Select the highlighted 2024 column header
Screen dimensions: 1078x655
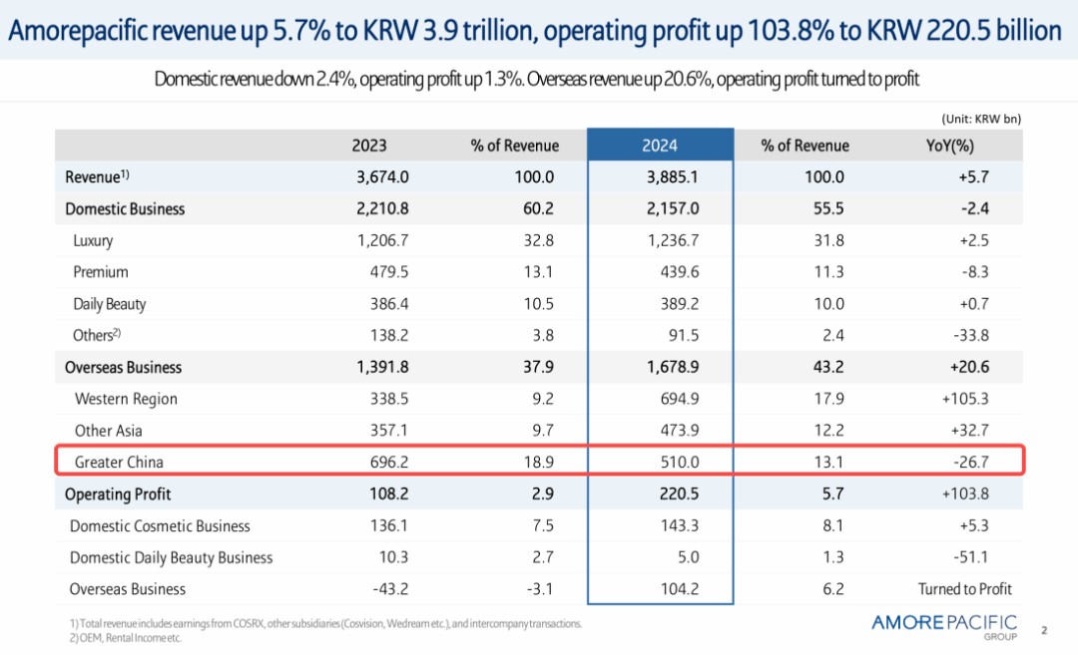coord(660,146)
